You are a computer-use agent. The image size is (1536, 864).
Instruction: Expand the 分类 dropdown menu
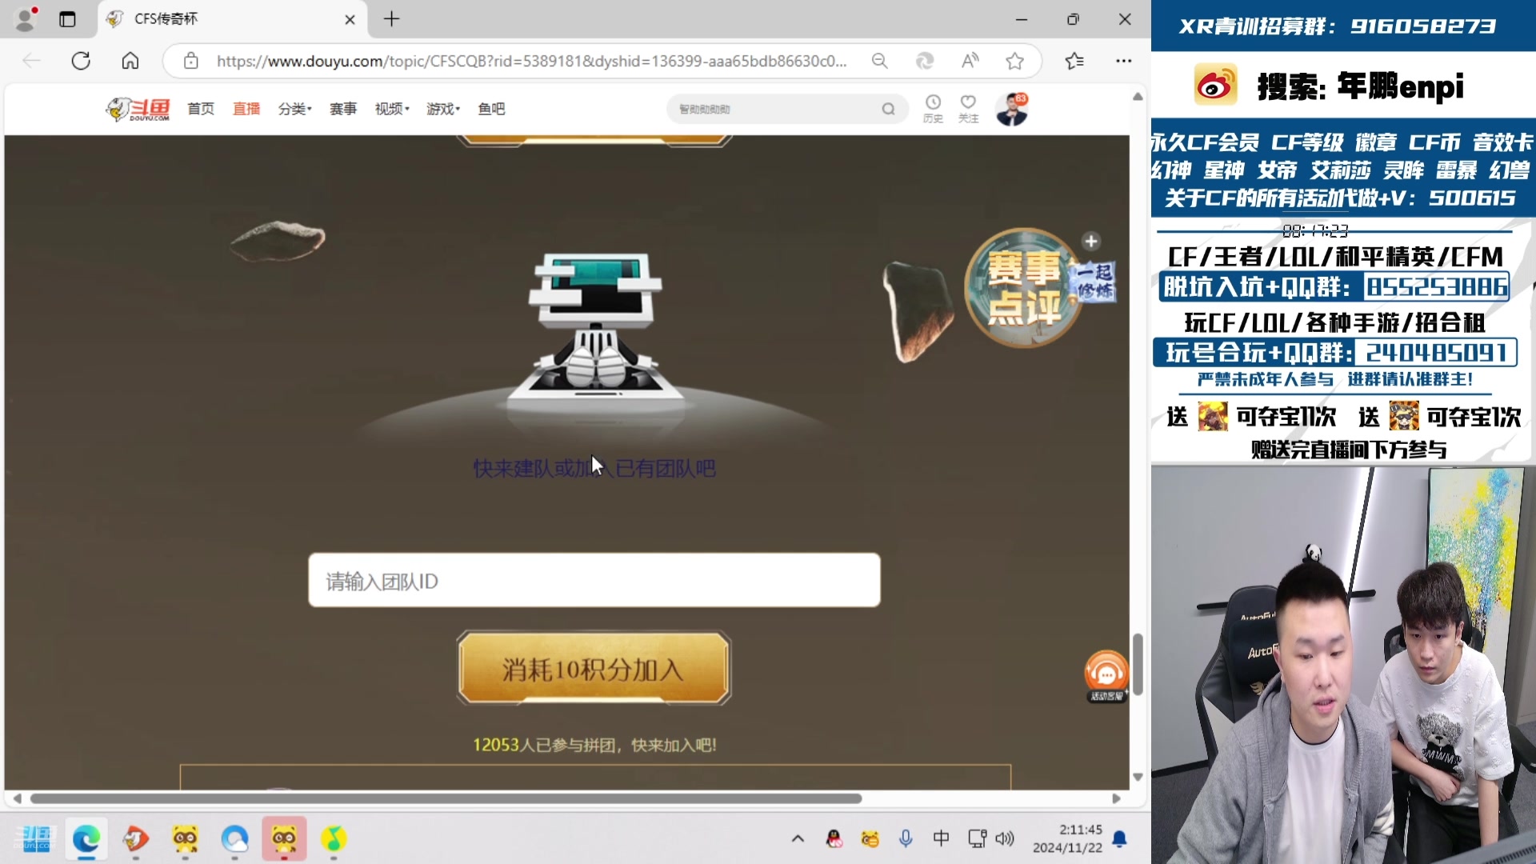[294, 109]
